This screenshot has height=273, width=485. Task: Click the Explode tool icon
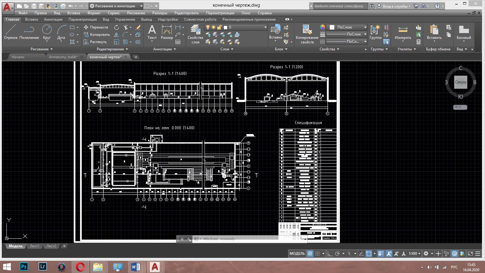click(x=138, y=35)
